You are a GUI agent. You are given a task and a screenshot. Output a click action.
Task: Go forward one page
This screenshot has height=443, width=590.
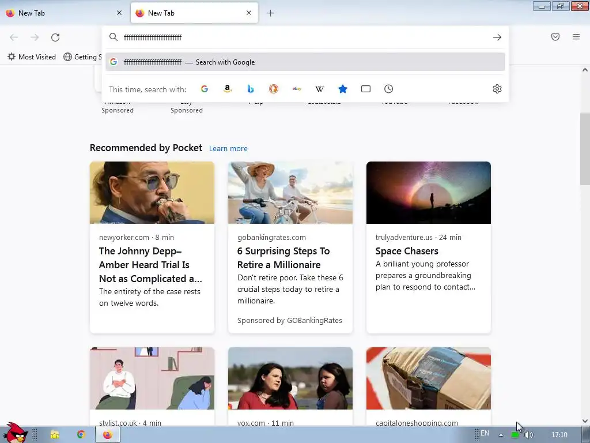[35, 37]
